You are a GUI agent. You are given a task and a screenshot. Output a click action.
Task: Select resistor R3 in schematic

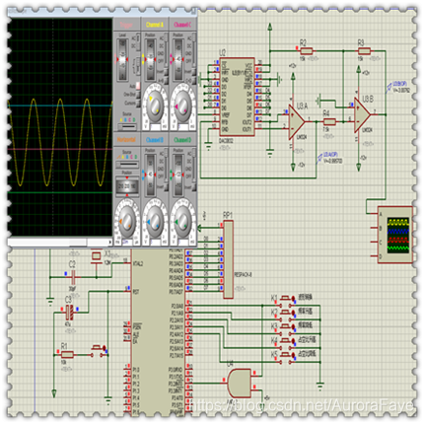coord(364,51)
